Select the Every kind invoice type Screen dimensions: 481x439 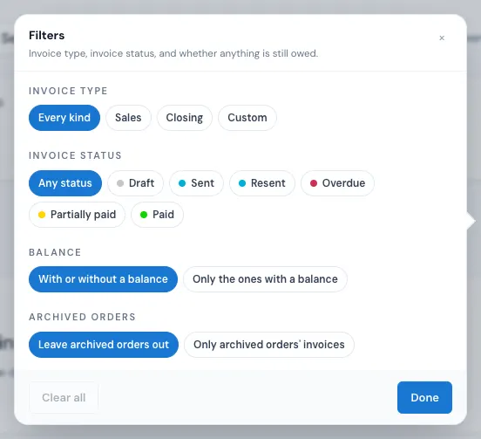(64, 118)
